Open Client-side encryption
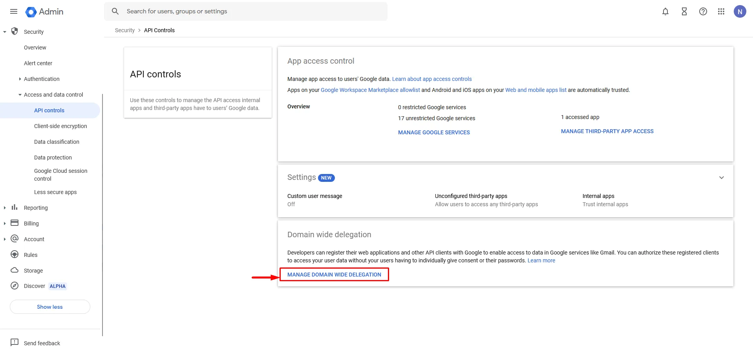Screen dimensions: 753x359 (x=60, y=126)
